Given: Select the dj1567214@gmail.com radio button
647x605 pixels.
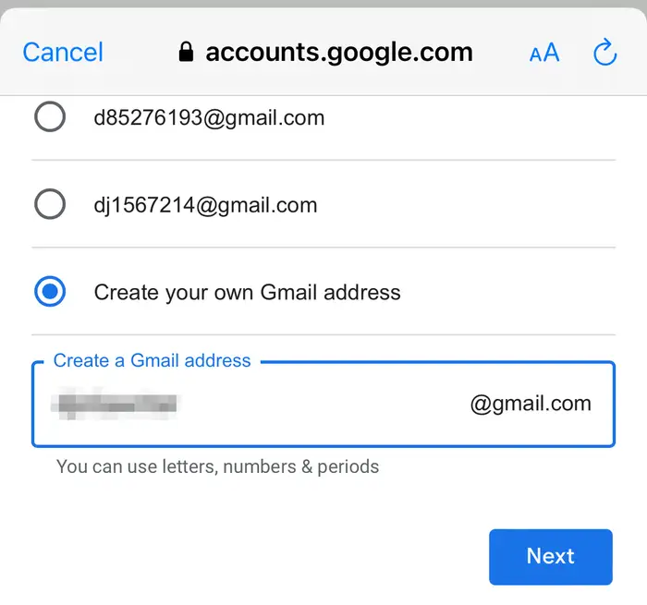Looking at the screenshot, I should click(x=50, y=204).
